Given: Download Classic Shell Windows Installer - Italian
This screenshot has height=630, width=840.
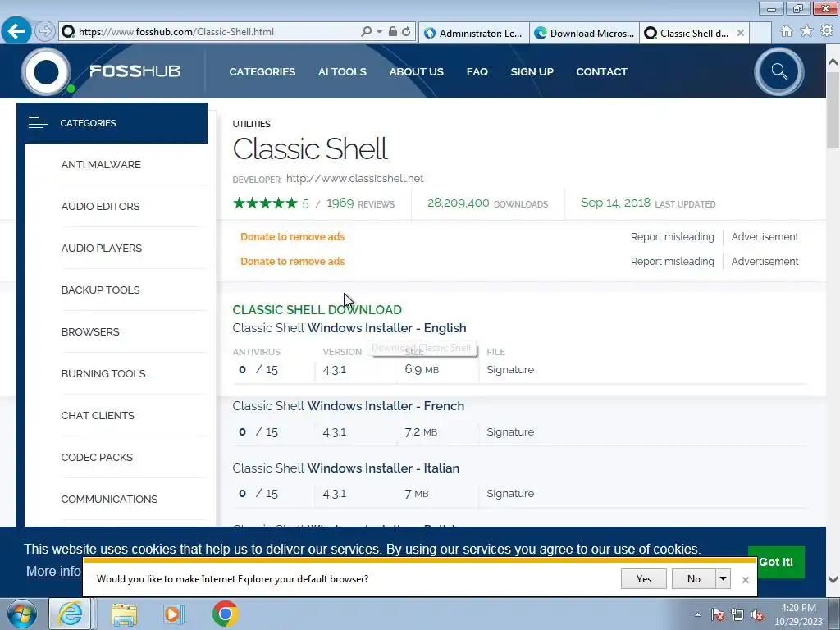Looking at the screenshot, I should coord(346,468).
